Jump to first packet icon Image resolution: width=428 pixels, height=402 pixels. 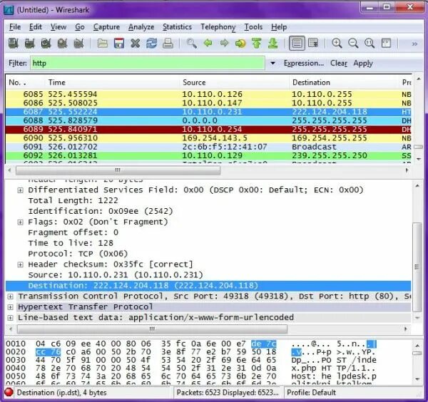coord(257,43)
